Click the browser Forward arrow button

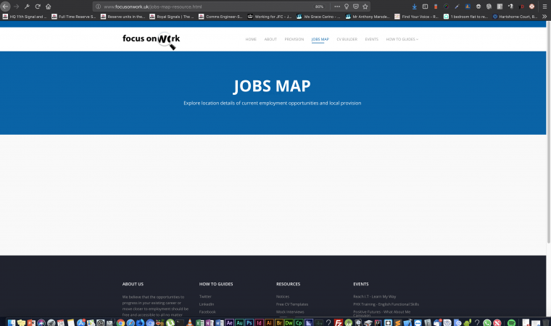click(16, 7)
